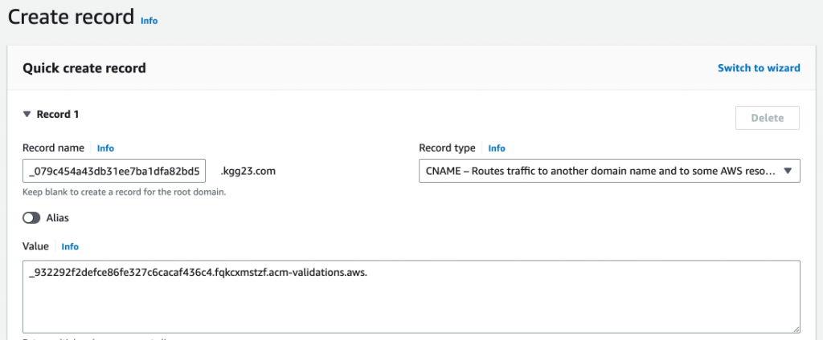Click the root domain hint text

pos(124,192)
